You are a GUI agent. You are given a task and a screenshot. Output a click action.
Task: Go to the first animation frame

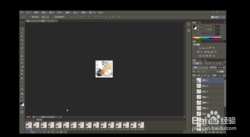[x=40, y=132]
